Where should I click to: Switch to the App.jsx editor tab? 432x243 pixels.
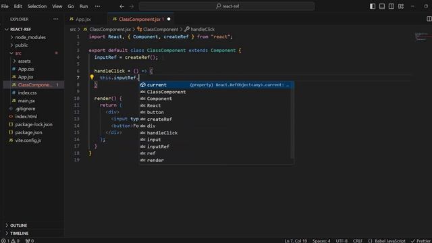tap(83, 20)
